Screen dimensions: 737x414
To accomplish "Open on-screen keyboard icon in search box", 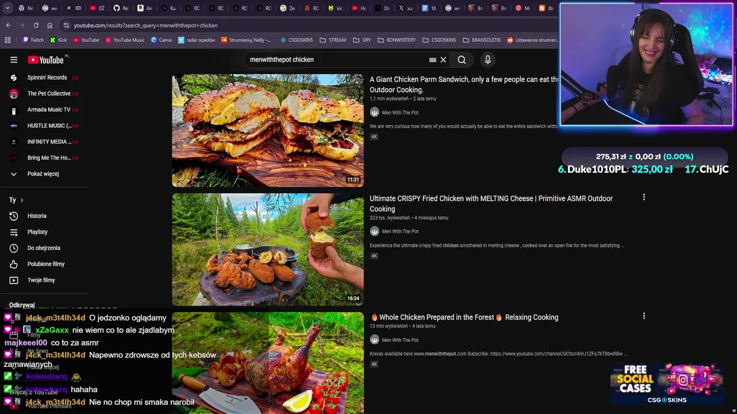I will 432,60.
